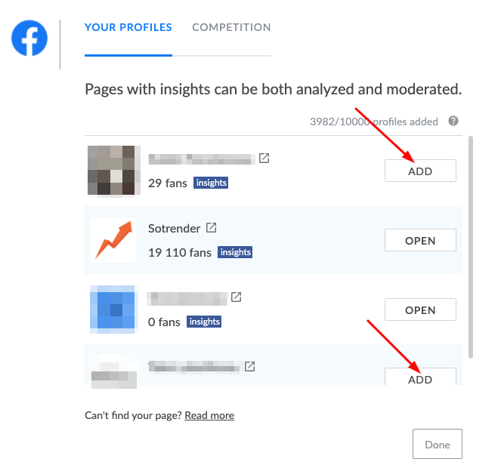Switch to the Competition tab
The image size is (501, 462).
click(x=231, y=27)
